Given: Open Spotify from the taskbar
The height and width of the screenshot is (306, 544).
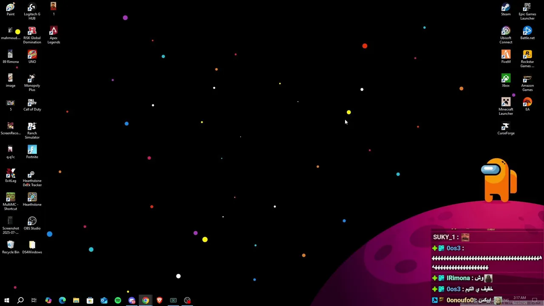Looking at the screenshot, I should point(118,300).
